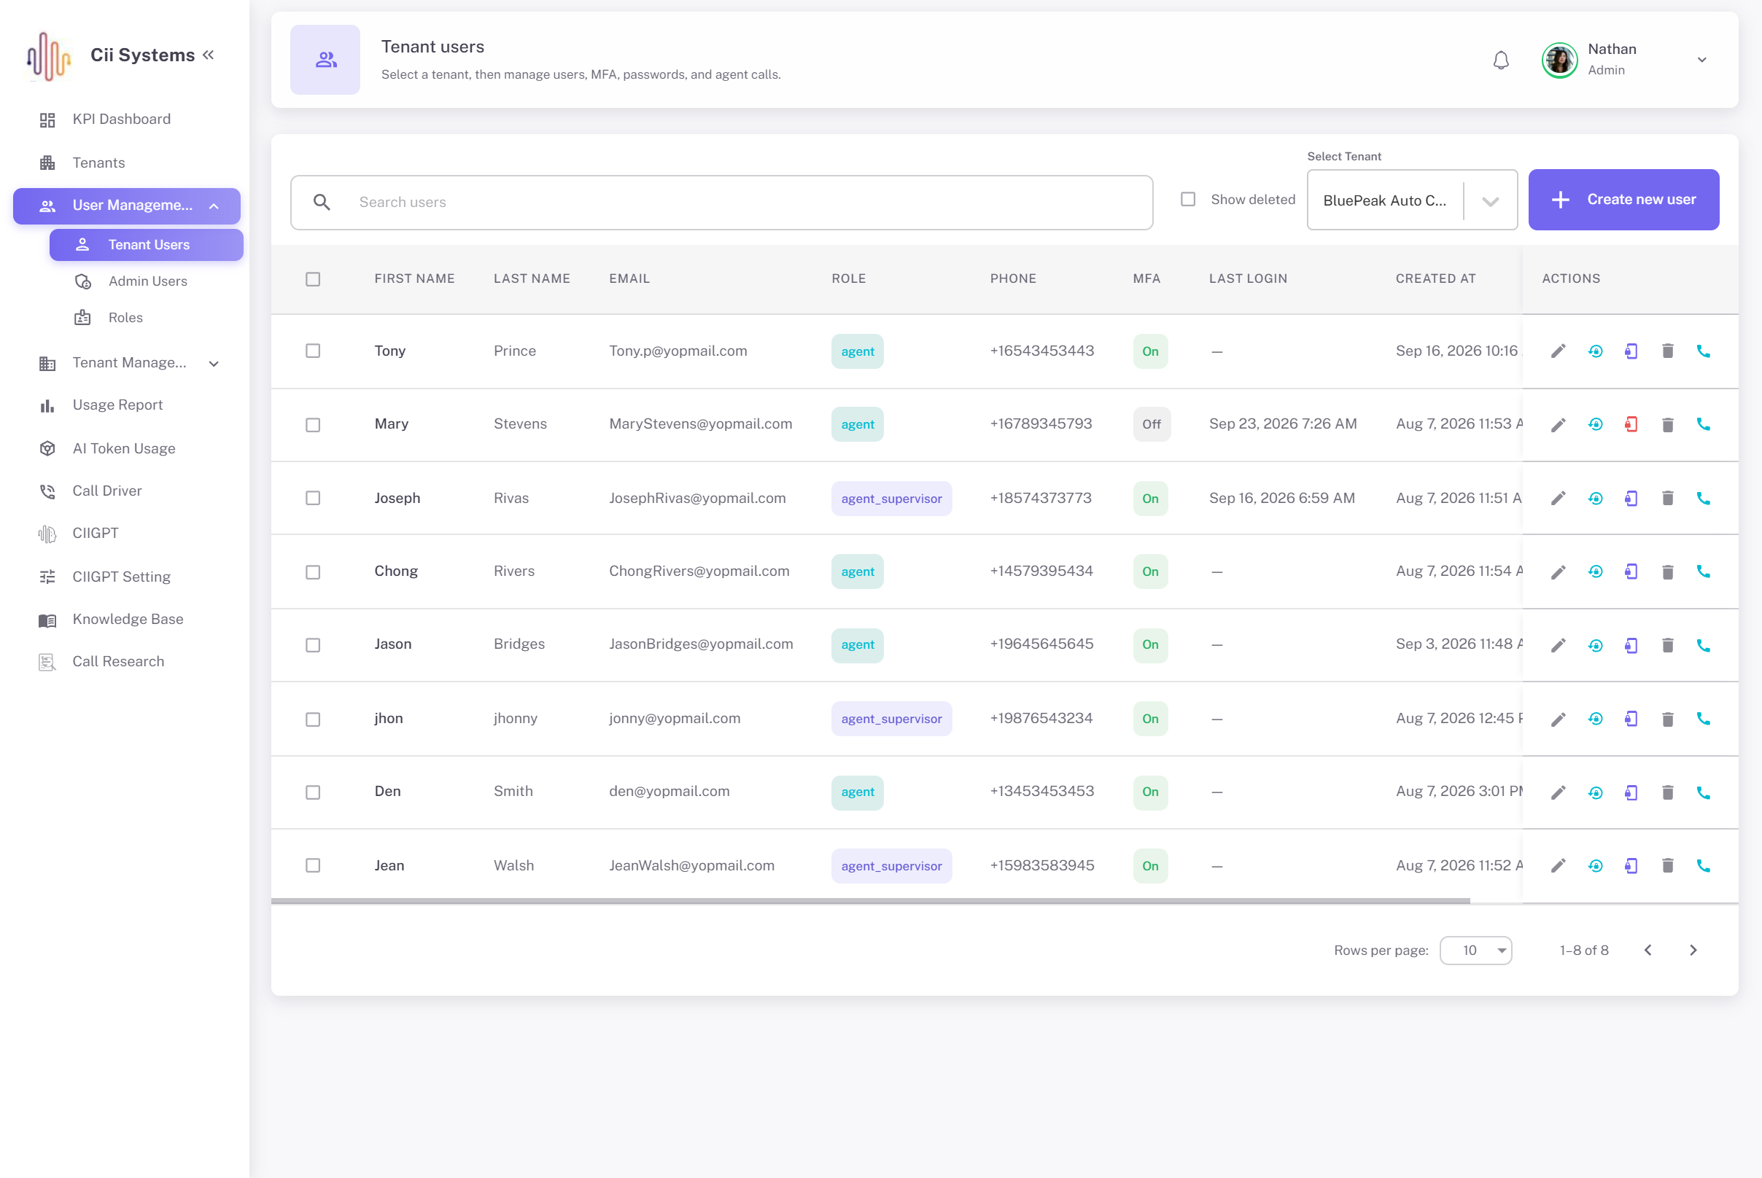Expand the Nathan Admin account menu chevron
Image resolution: width=1762 pixels, height=1178 pixels.
click(x=1702, y=60)
